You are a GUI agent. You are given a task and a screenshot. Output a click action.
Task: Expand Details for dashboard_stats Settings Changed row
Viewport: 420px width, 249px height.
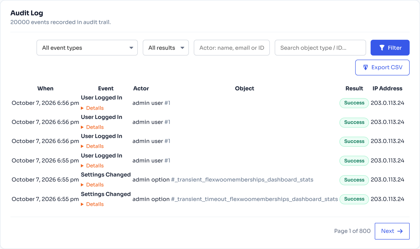(92, 185)
